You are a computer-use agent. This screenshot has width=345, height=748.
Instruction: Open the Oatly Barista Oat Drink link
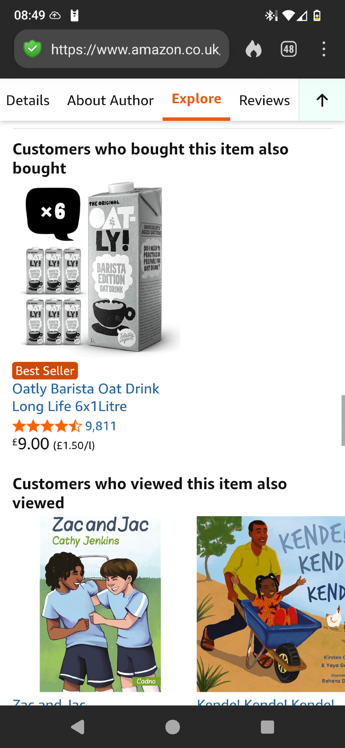point(86,397)
